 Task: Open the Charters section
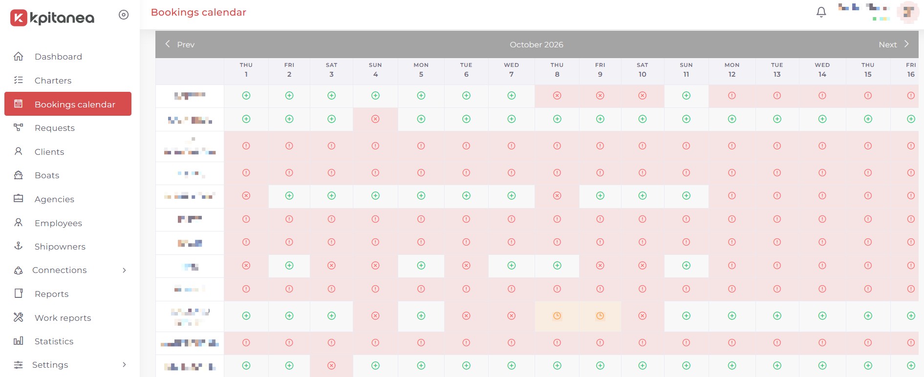tap(53, 81)
